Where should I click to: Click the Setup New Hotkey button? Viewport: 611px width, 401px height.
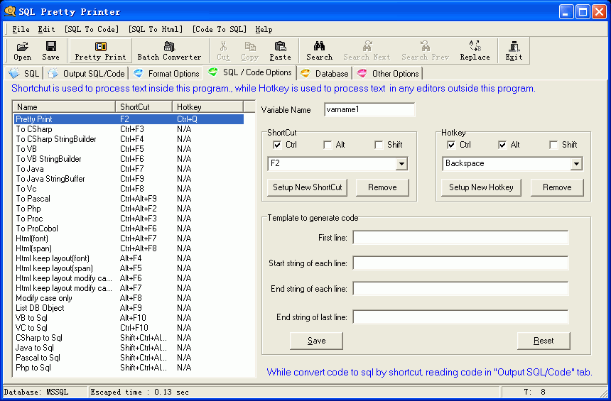(x=481, y=187)
